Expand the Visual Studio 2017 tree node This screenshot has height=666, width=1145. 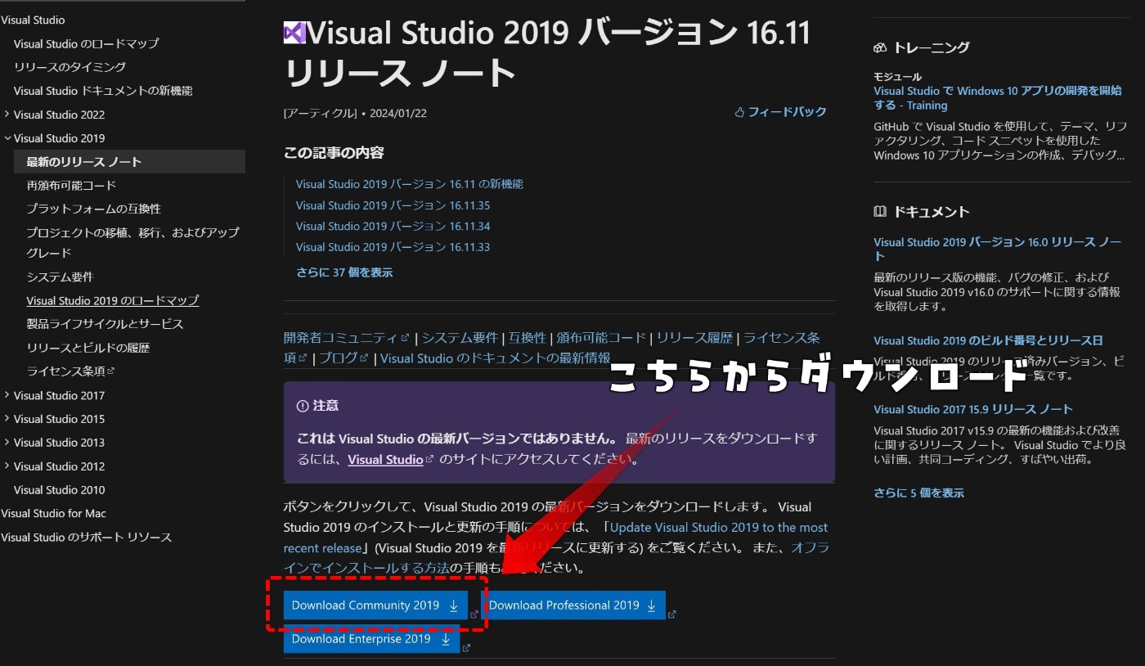(7, 395)
